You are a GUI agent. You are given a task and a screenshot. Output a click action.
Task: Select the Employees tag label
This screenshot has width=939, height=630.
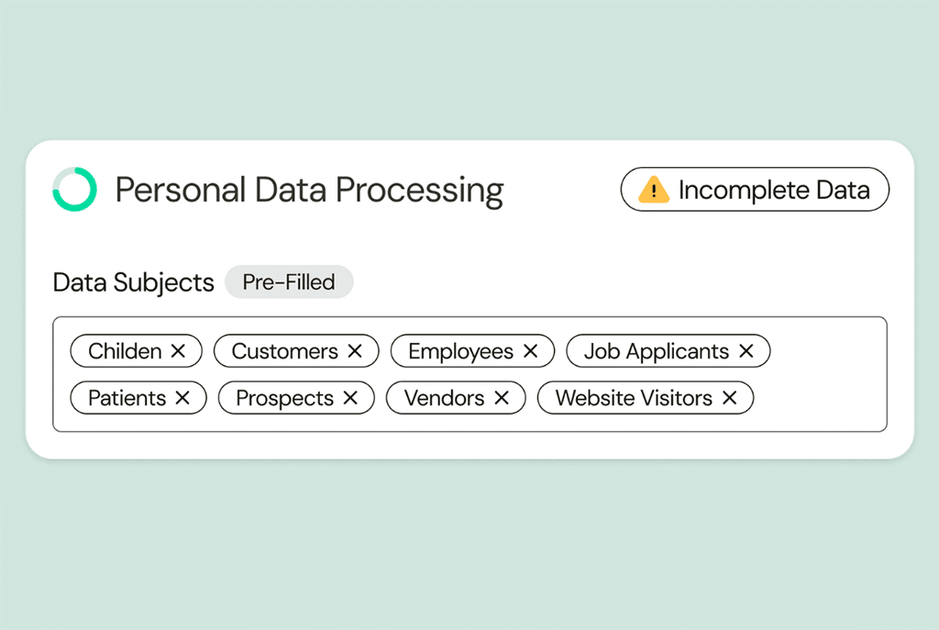460,351
